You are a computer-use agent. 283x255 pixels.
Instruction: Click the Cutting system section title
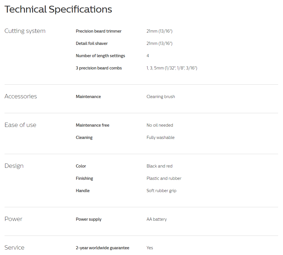pyautogui.click(x=25, y=31)
